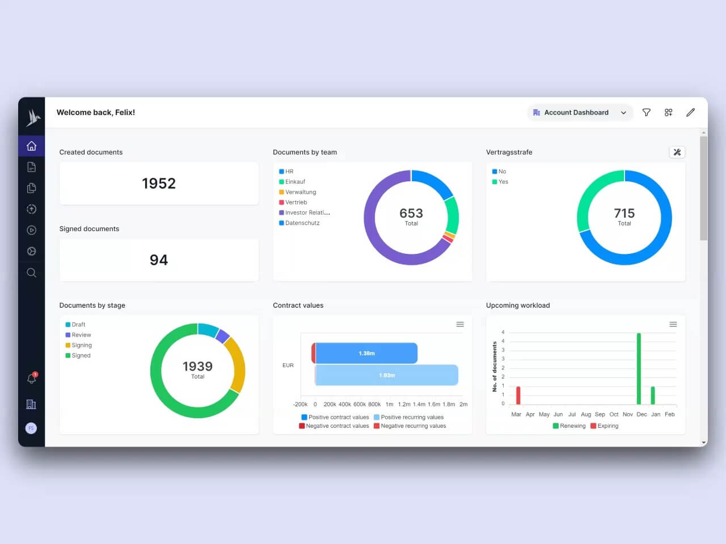Open Notifications via the bell icon
Image resolution: width=726 pixels, height=544 pixels.
click(x=31, y=379)
